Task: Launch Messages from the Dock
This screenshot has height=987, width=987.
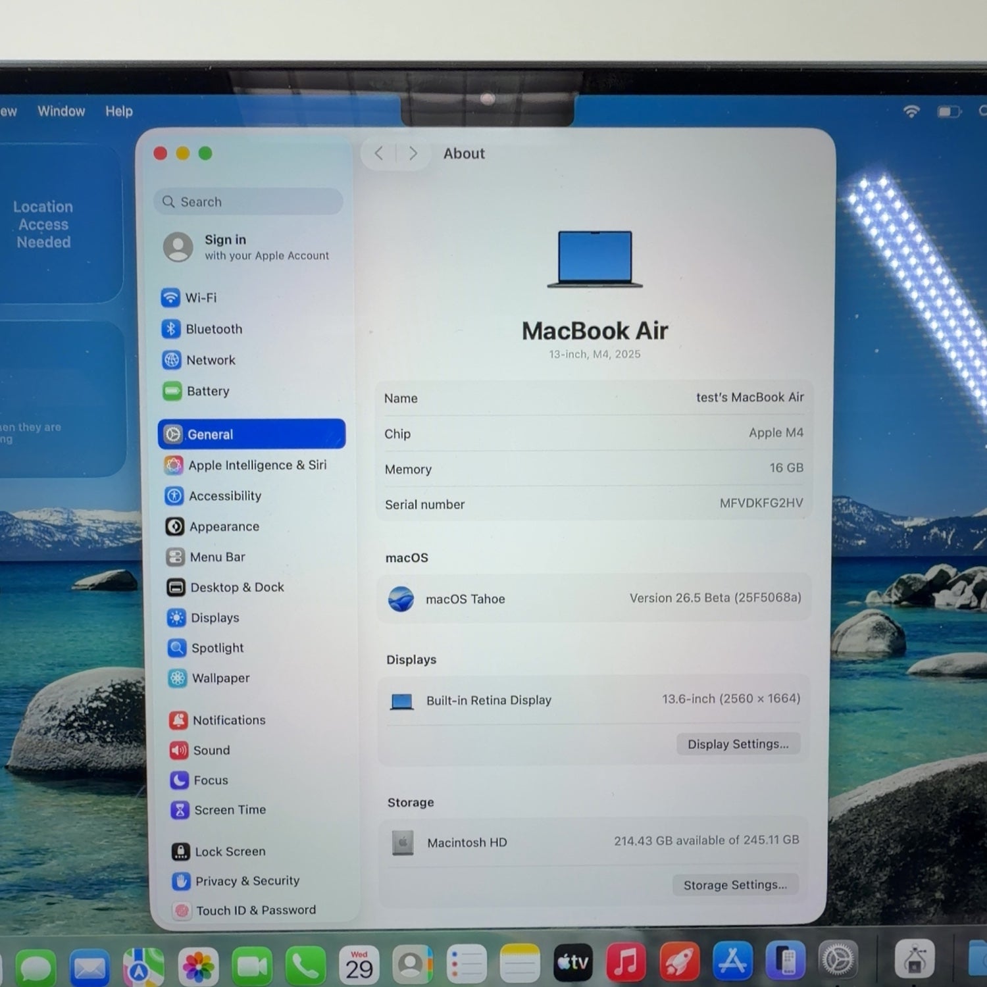Action: pos(36,967)
